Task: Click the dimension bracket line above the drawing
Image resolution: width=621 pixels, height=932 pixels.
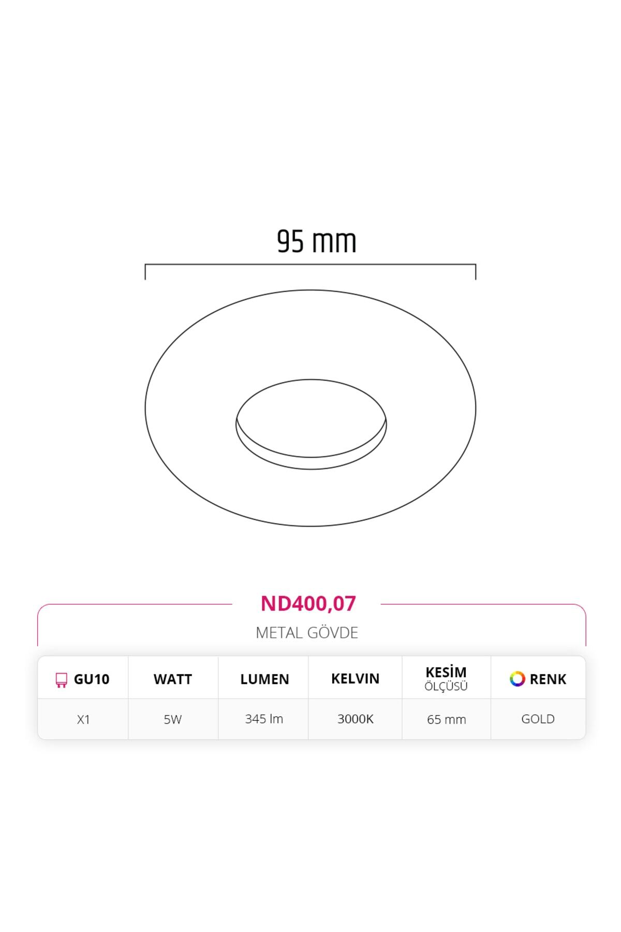Action: click(x=310, y=265)
